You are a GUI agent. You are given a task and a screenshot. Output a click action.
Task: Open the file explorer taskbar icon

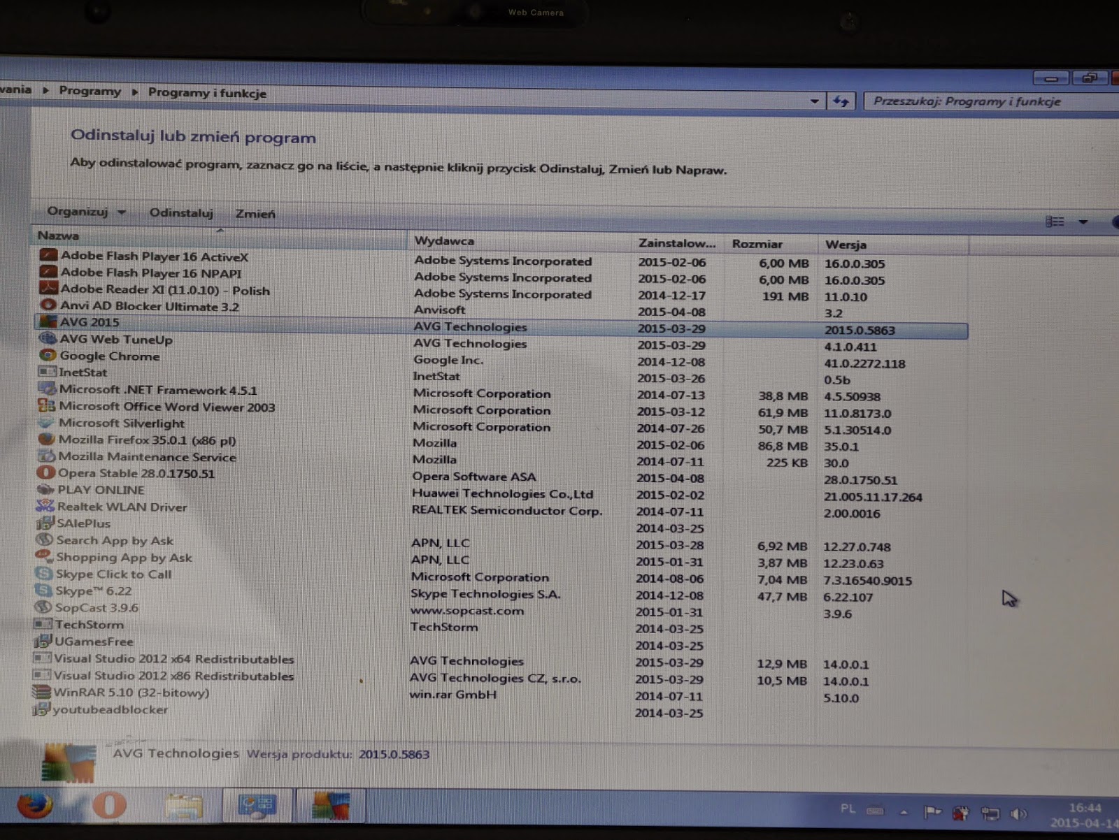184,806
